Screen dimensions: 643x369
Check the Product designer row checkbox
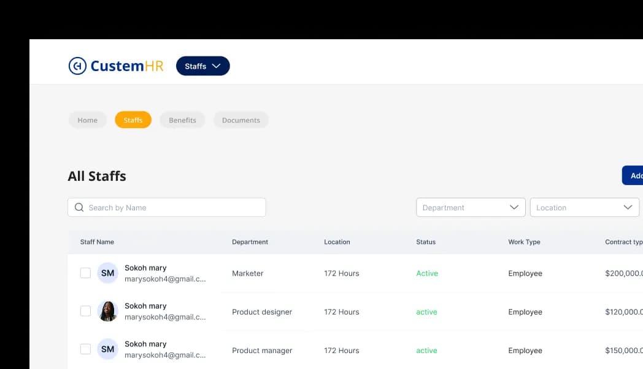[x=85, y=311]
